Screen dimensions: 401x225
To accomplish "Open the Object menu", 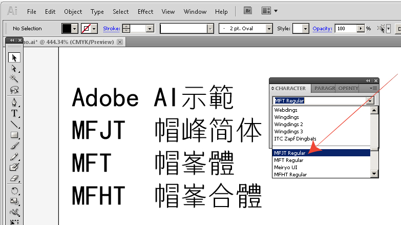I will point(73,12).
